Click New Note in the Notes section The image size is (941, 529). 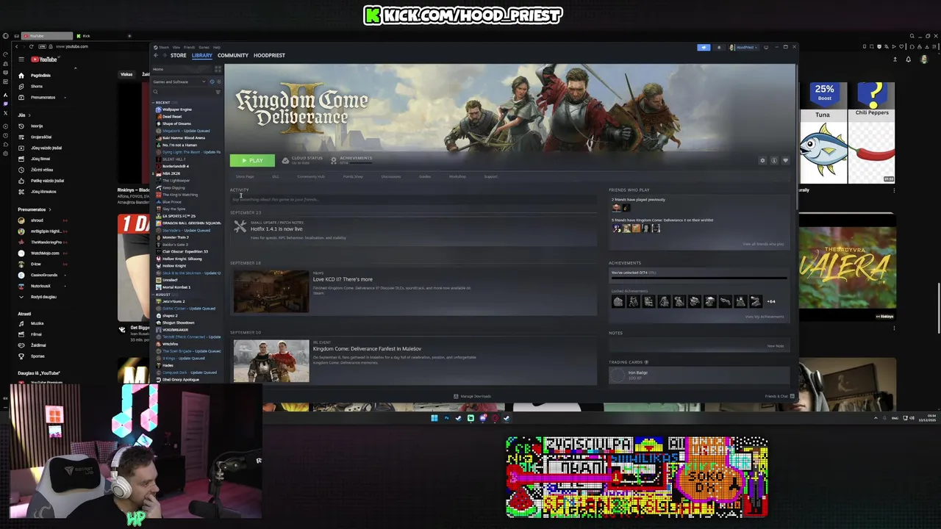pos(776,346)
